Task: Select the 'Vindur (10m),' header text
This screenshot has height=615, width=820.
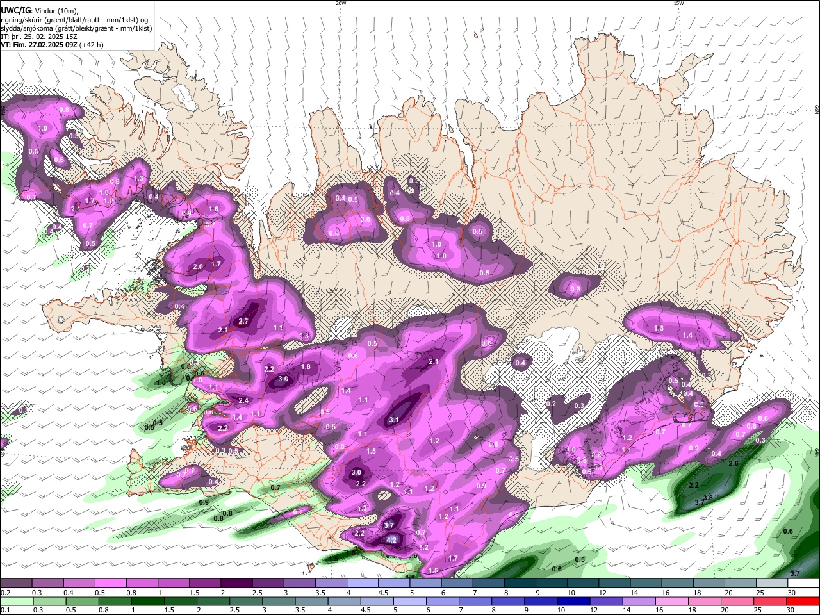Action: [56, 10]
